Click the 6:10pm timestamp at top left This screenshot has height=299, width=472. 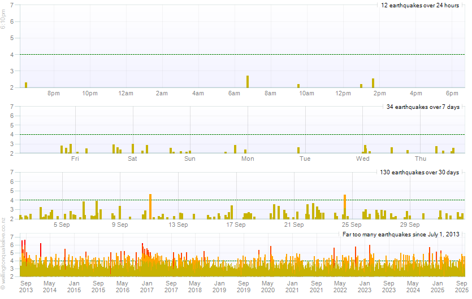click(x=3, y=24)
